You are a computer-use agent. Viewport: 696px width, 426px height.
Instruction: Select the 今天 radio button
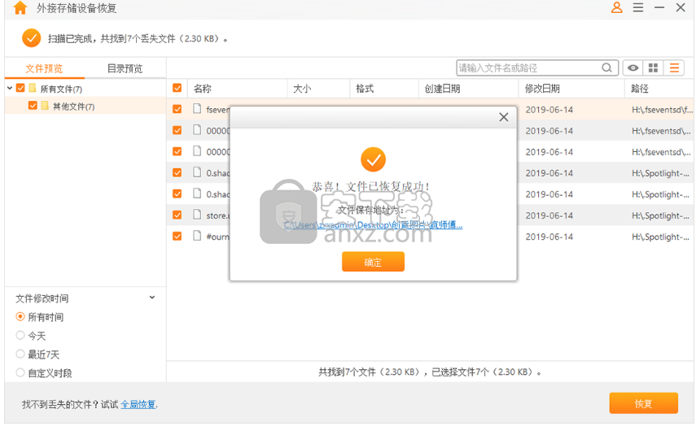click(x=20, y=335)
